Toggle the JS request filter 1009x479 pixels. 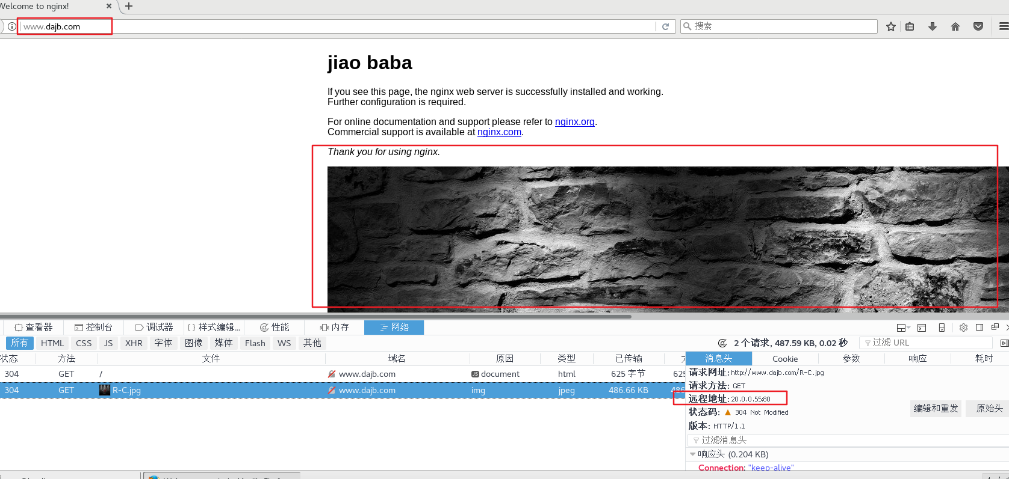point(108,343)
